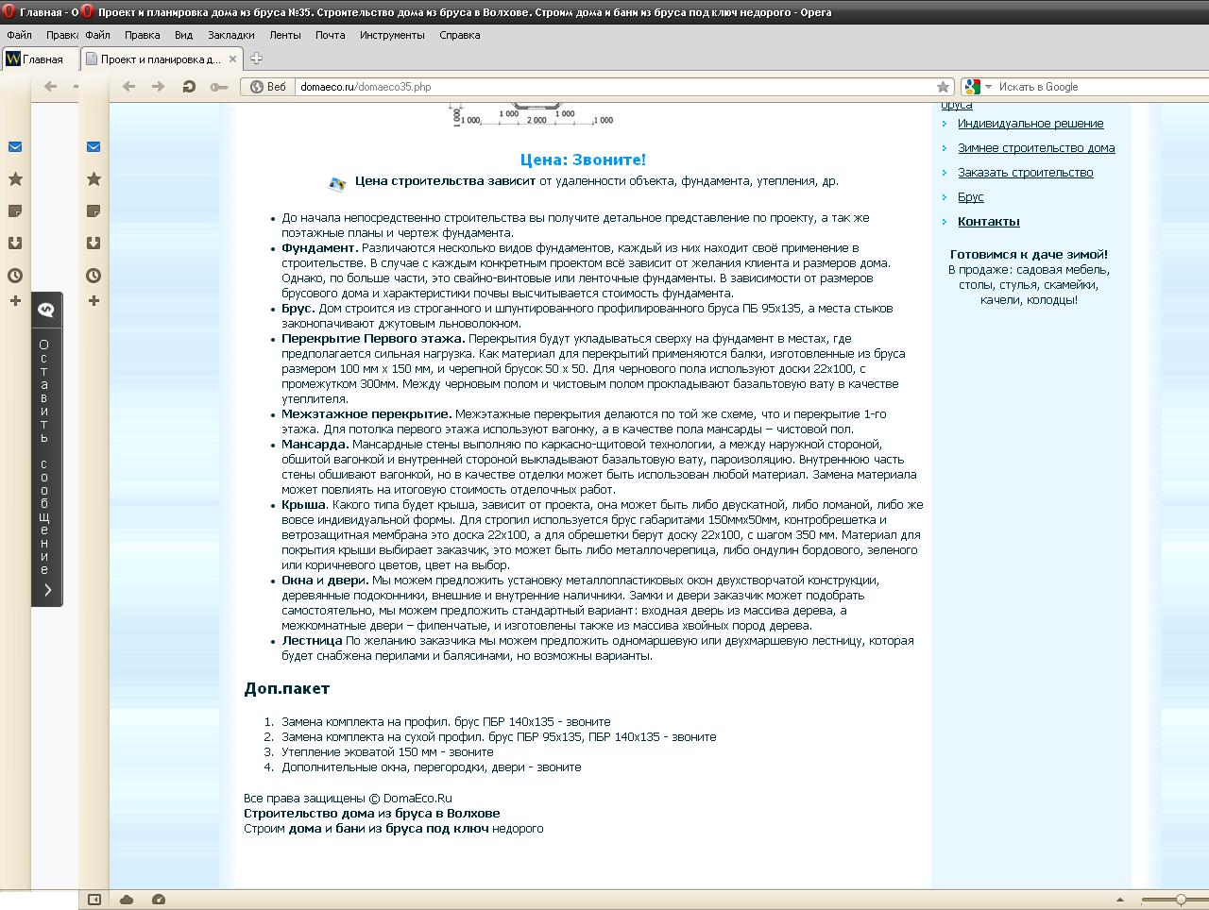
Task: Follow the Индивидуальное решение link
Action: click(1030, 124)
